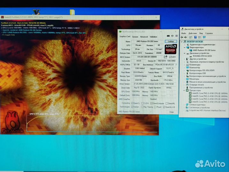This screenshot has height=172, width=229.
Task: Select the Graphics Card tab
Action: [125, 36]
